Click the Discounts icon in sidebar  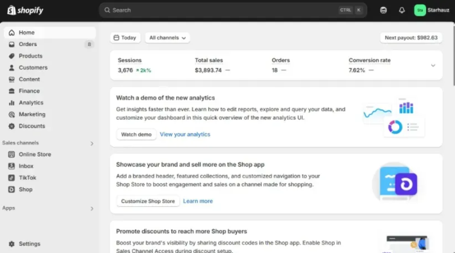tap(11, 126)
